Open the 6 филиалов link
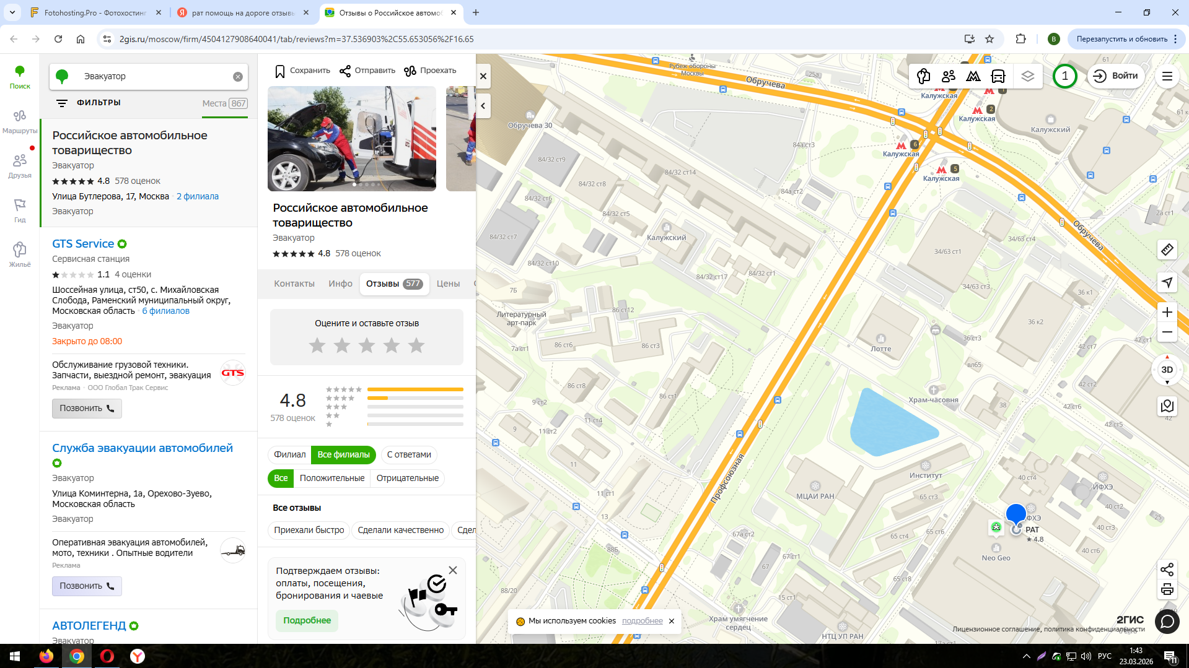 [166, 311]
